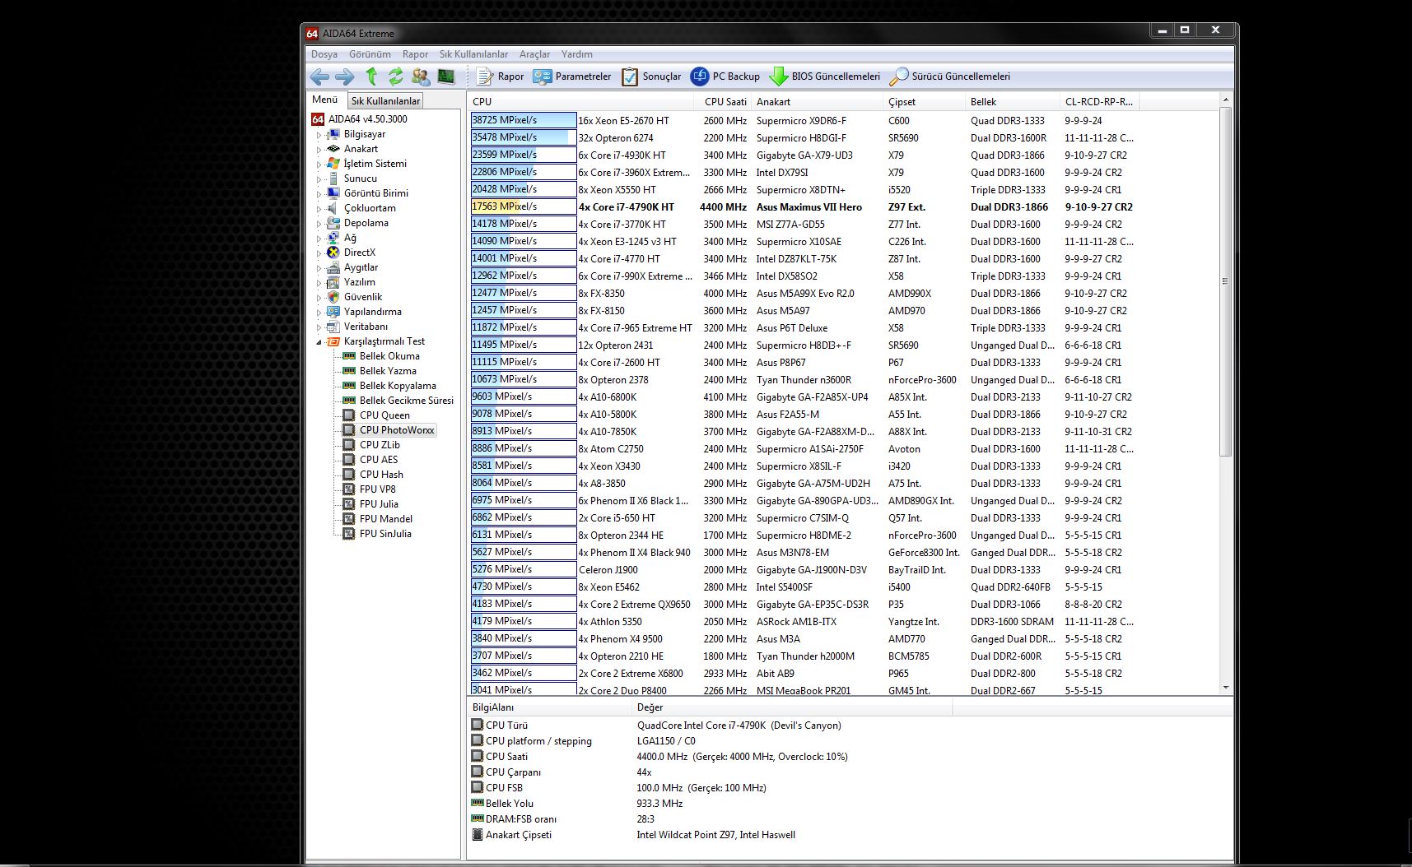This screenshot has width=1412, height=867.
Task: Click the green Up arrow toolbar icon
Action: coord(371,76)
